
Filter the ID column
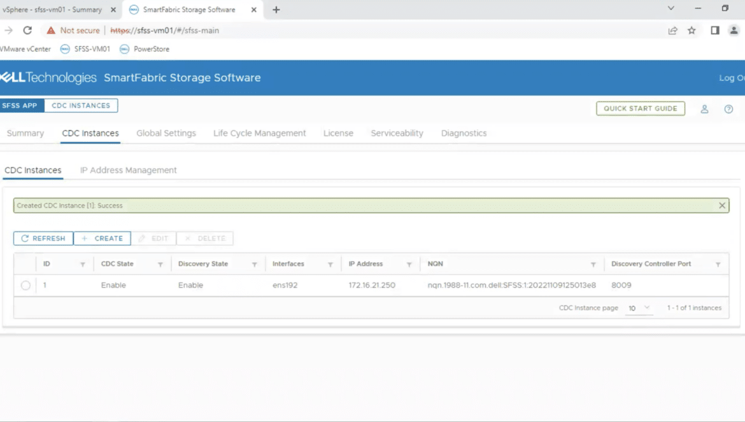tap(83, 264)
